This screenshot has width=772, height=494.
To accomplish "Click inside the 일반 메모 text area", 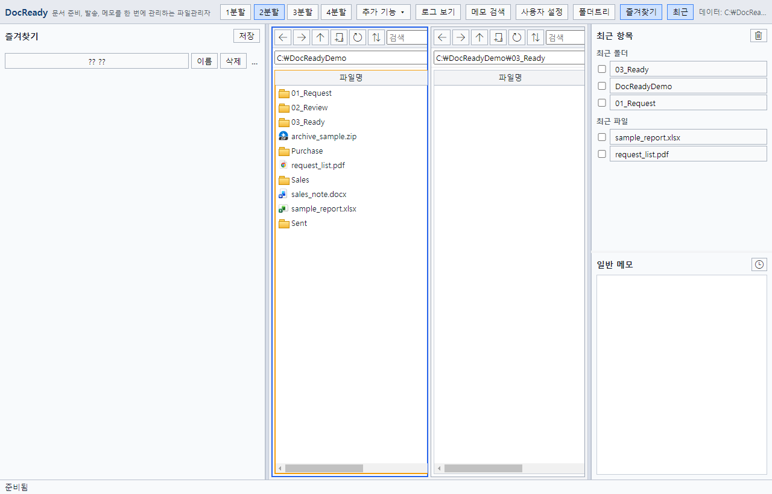I will pos(682,375).
